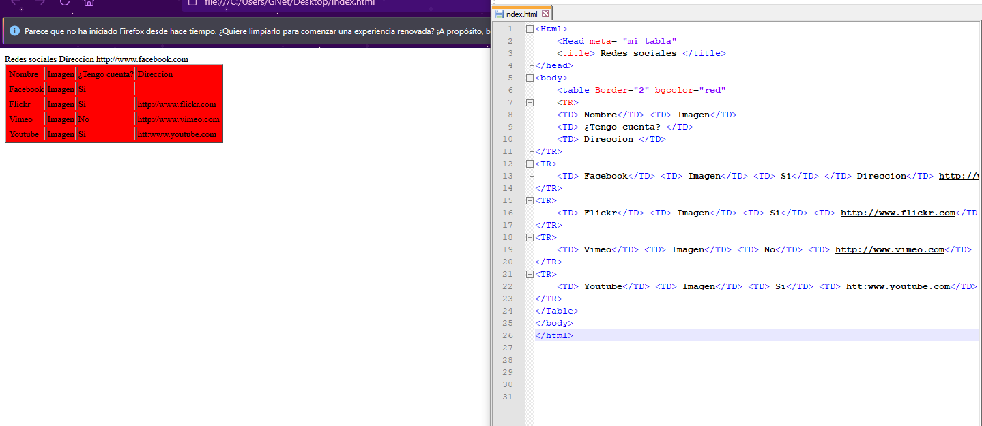Collapse the <TR> fold on line 21
The width and height of the screenshot is (982, 426).
[x=530, y=274]
